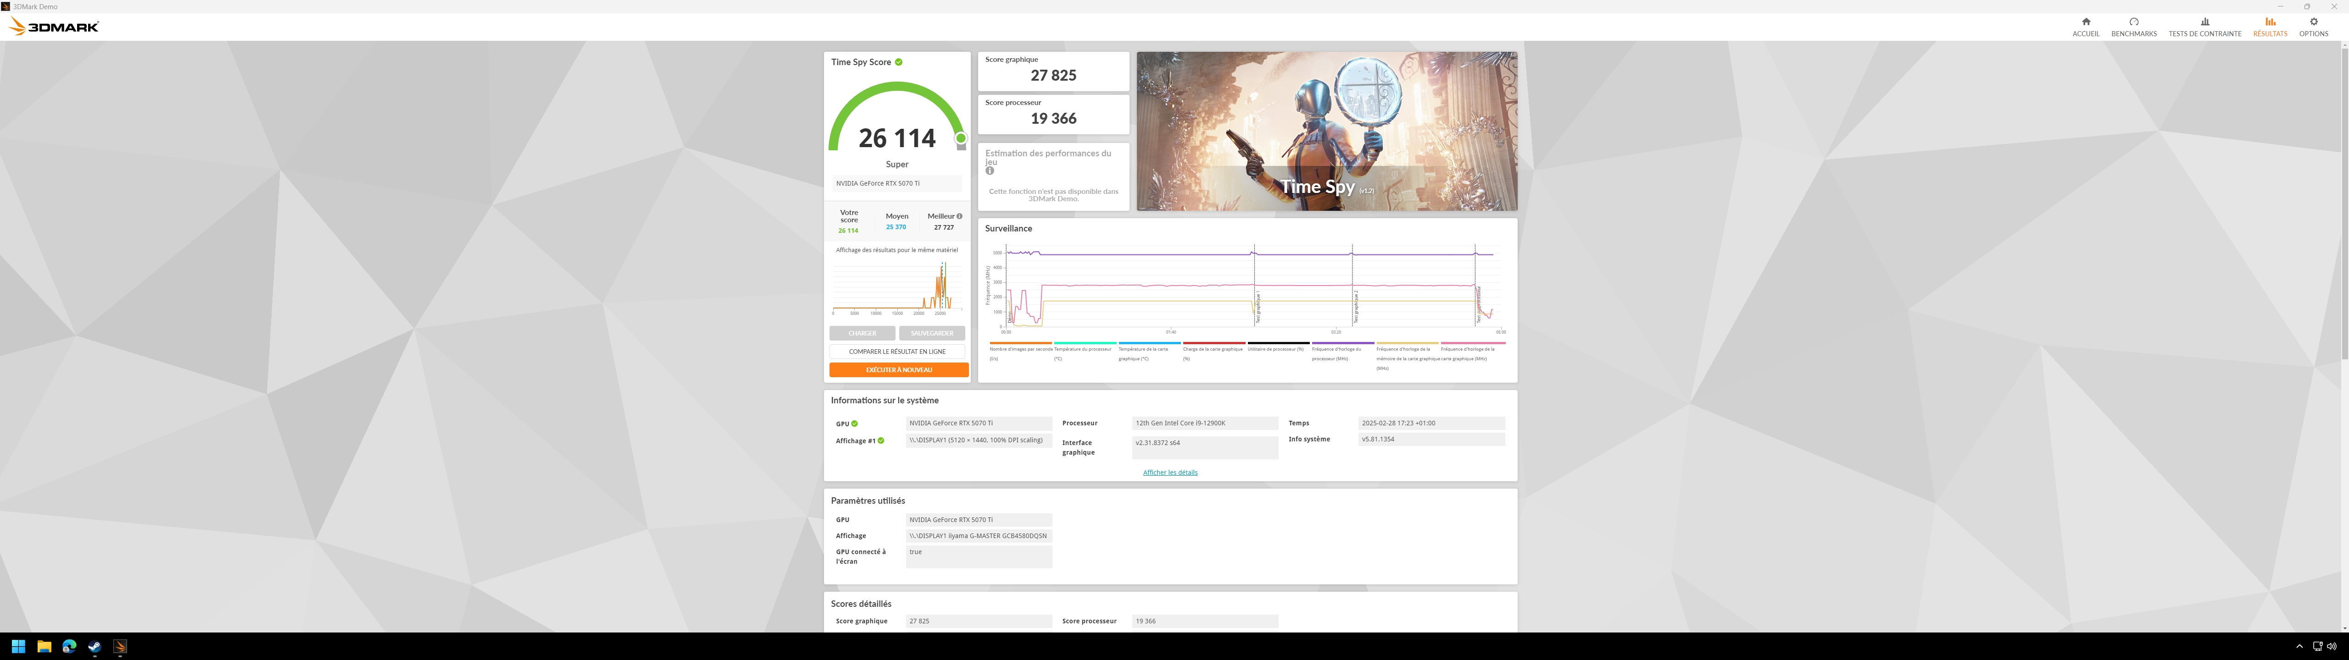Go to the ACCUEIL home tab

2086,27
